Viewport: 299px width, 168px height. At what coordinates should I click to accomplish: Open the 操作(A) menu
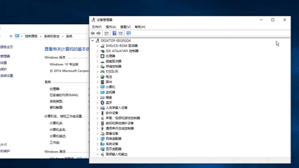111,27
